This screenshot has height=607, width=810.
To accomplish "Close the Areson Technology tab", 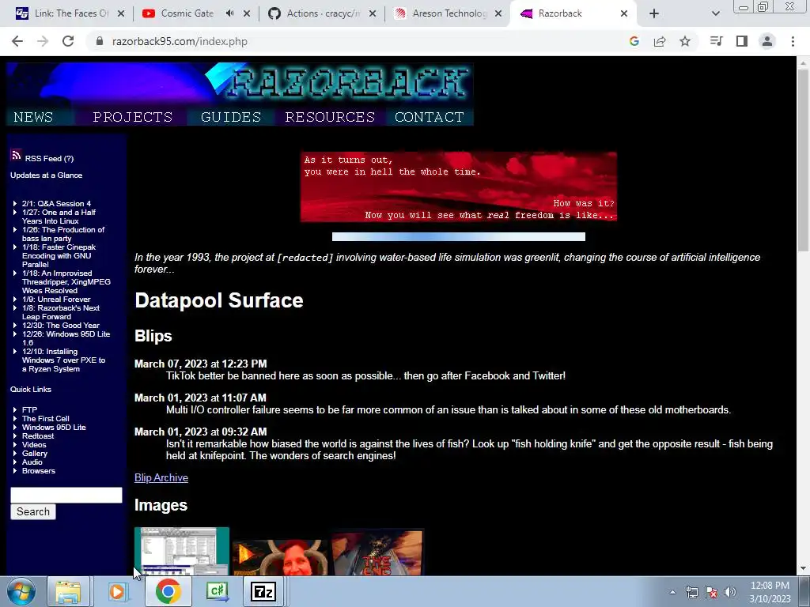I will click(x=498, y=13).
